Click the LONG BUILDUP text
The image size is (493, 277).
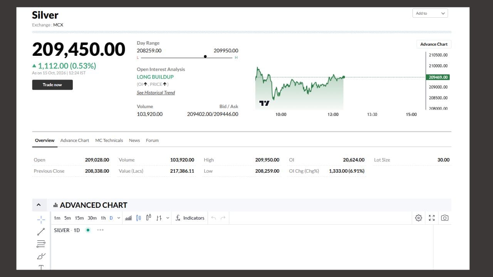coord(155,77)
